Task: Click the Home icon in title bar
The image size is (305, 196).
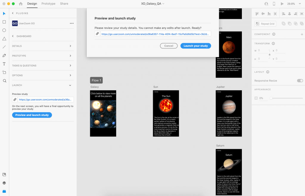Action: click(x=21, y=4)
